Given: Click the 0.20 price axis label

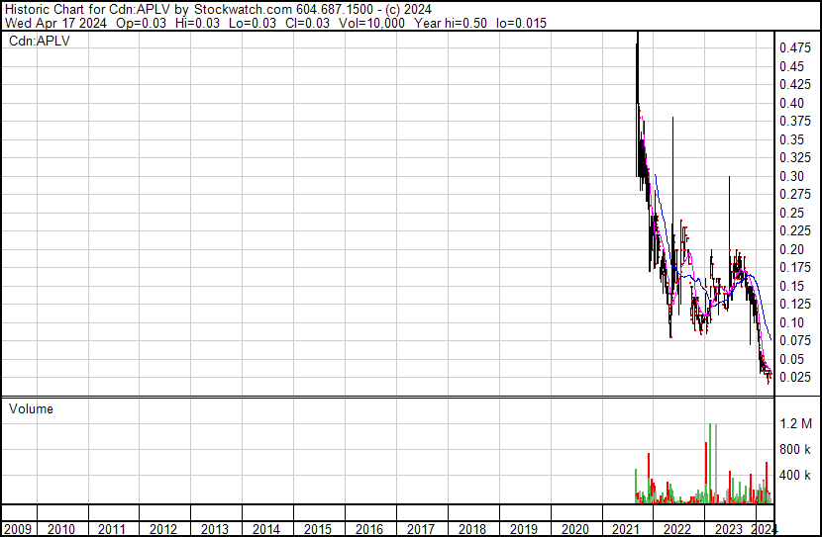Looking at the screenshot, I should click(x=792, y=249).
